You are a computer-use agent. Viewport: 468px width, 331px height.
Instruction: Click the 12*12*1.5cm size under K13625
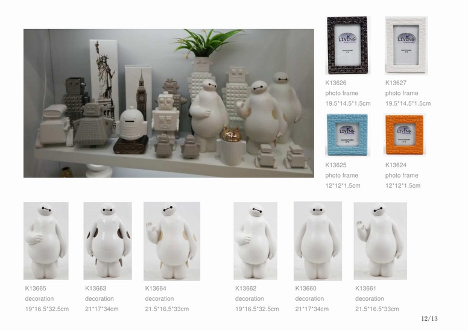[343, 185]
